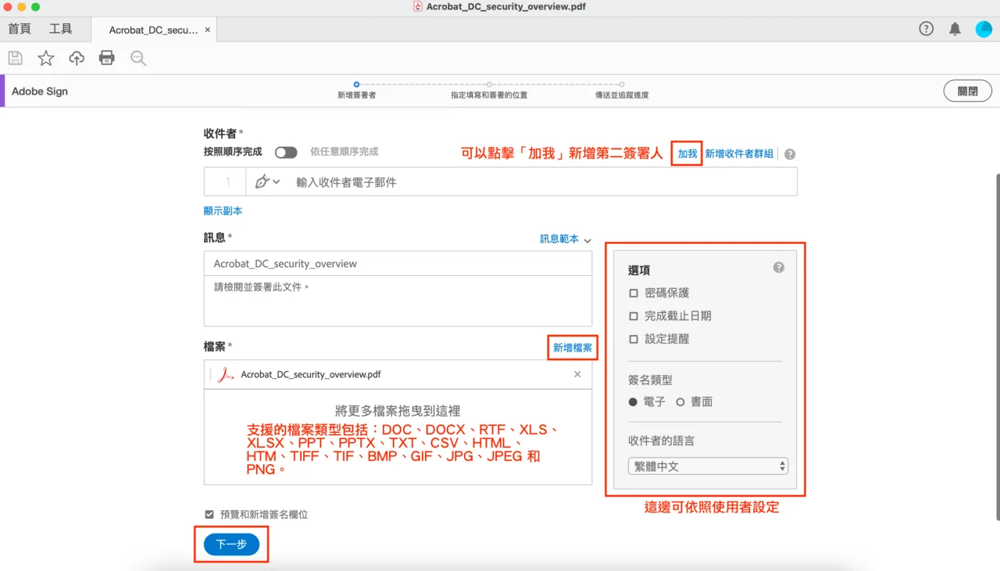The height and width of the screenshot is (571, 1000).
Task: Switch to 工具 tab
Action: point(60,29)
